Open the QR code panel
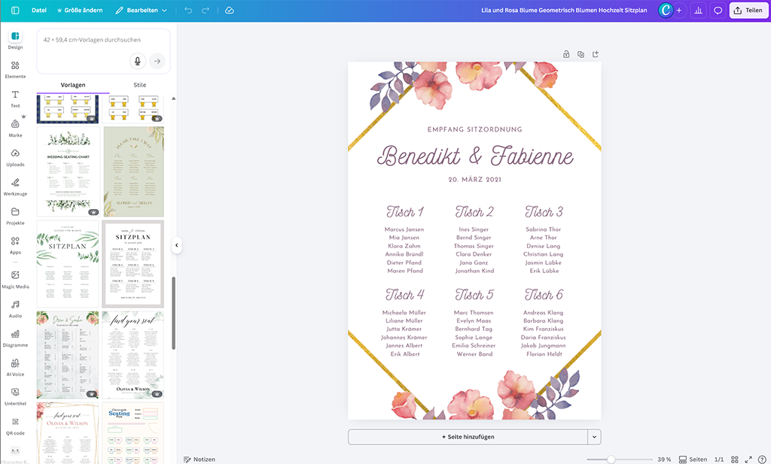771x464 pixels. tap(15, 426)
